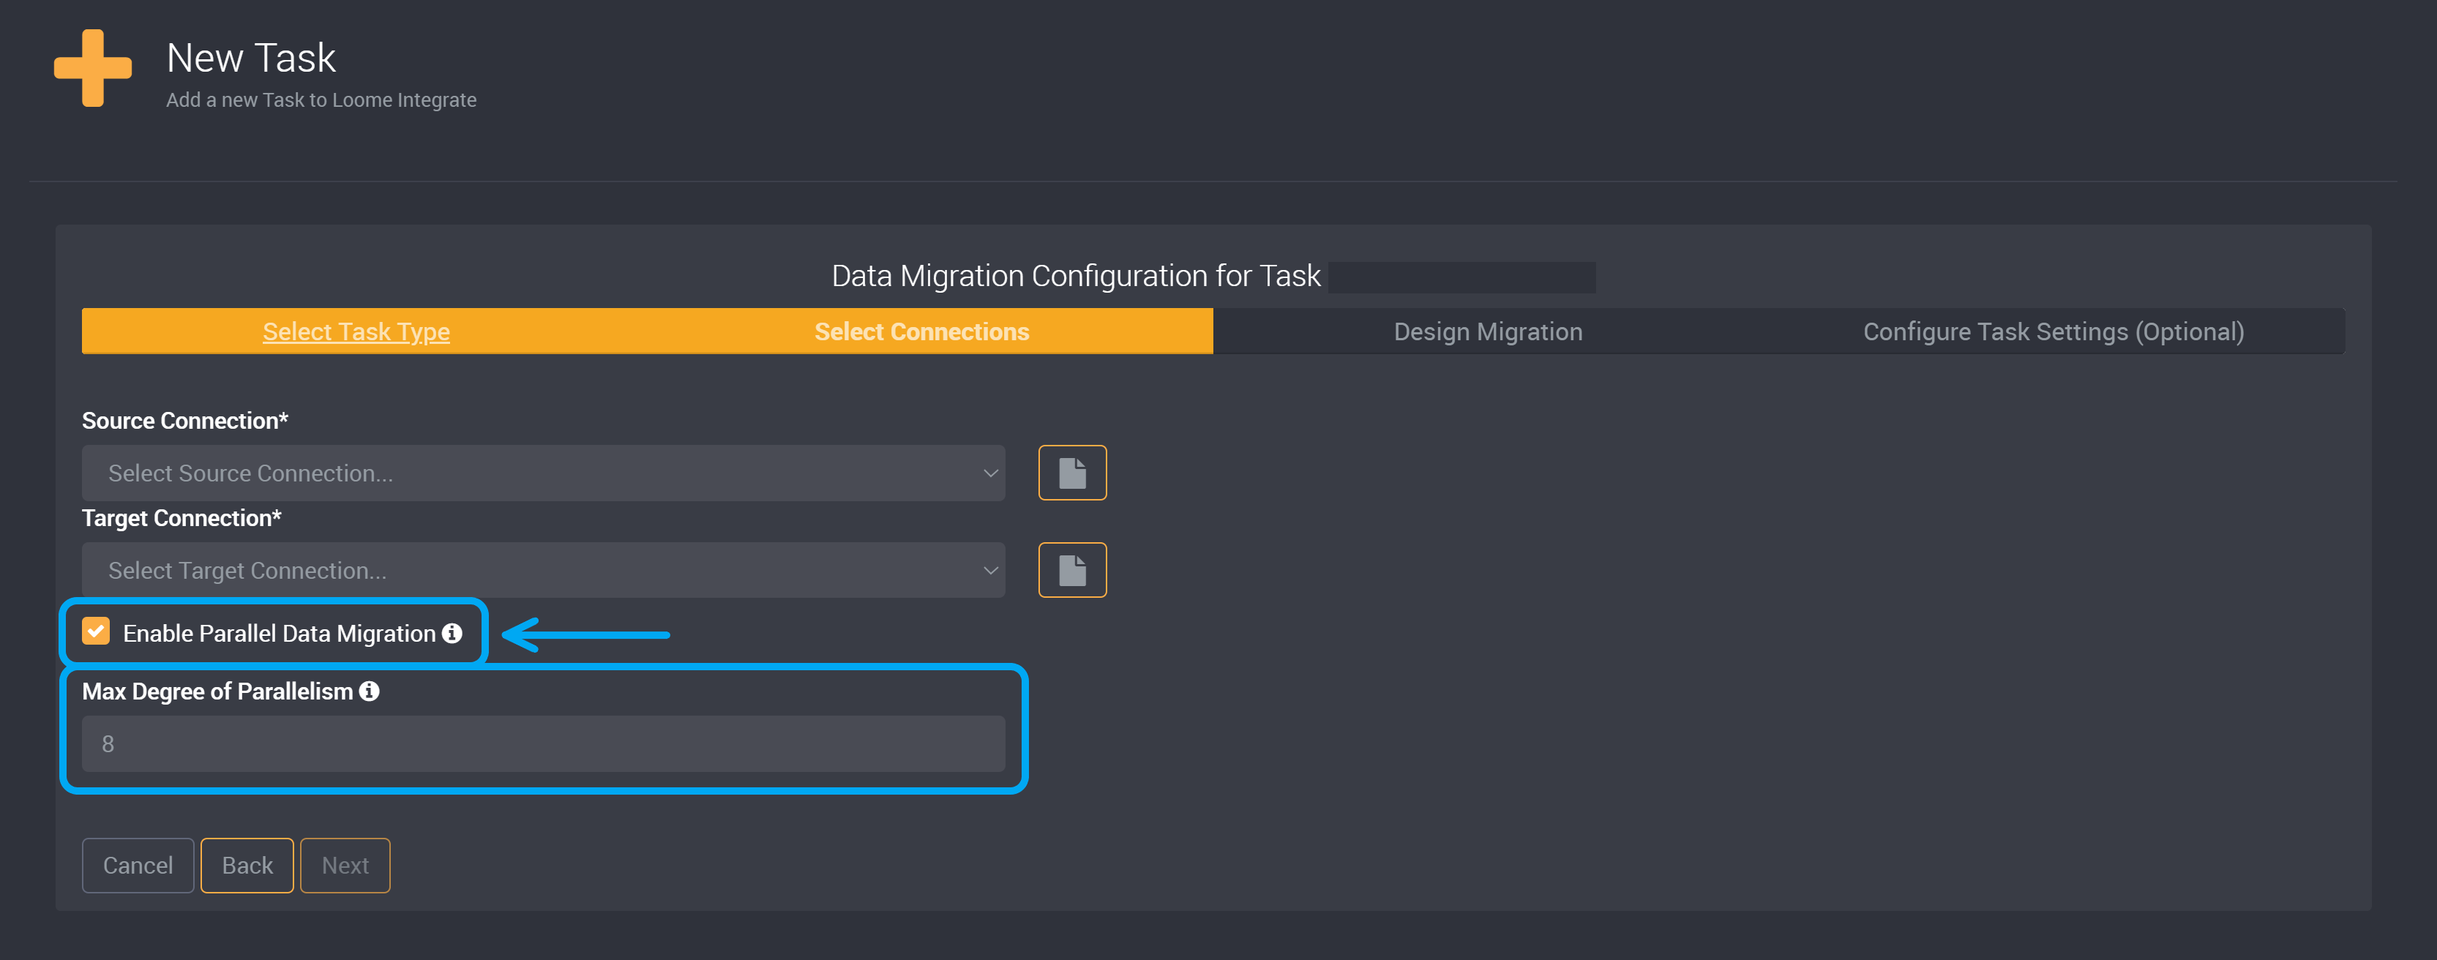Screen dimensions: 2437x960
Task: Go to the Select Task Type step
Action: [x=356, y=332]
